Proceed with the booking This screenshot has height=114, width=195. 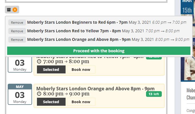(99, 51)
